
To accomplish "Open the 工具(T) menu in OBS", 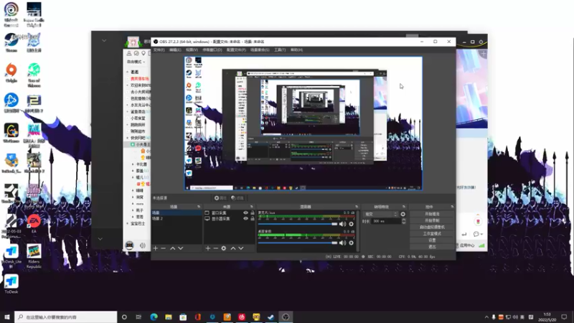I will (280, 50).
